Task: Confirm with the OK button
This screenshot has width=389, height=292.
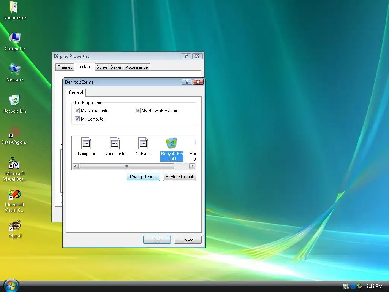Action: coord(157,240)
